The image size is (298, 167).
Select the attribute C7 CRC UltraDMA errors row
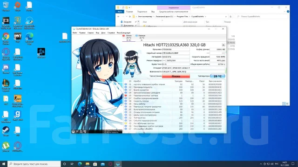pyautogui.click(x=174, y=129)
